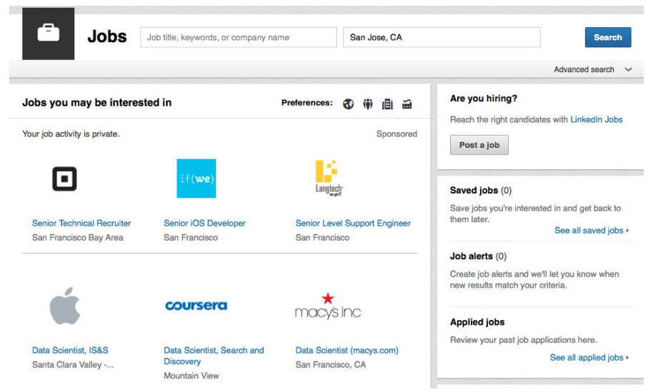Click the Apple company logo
The width and height of the screenshot is (653, 392).
pos(65,306)
